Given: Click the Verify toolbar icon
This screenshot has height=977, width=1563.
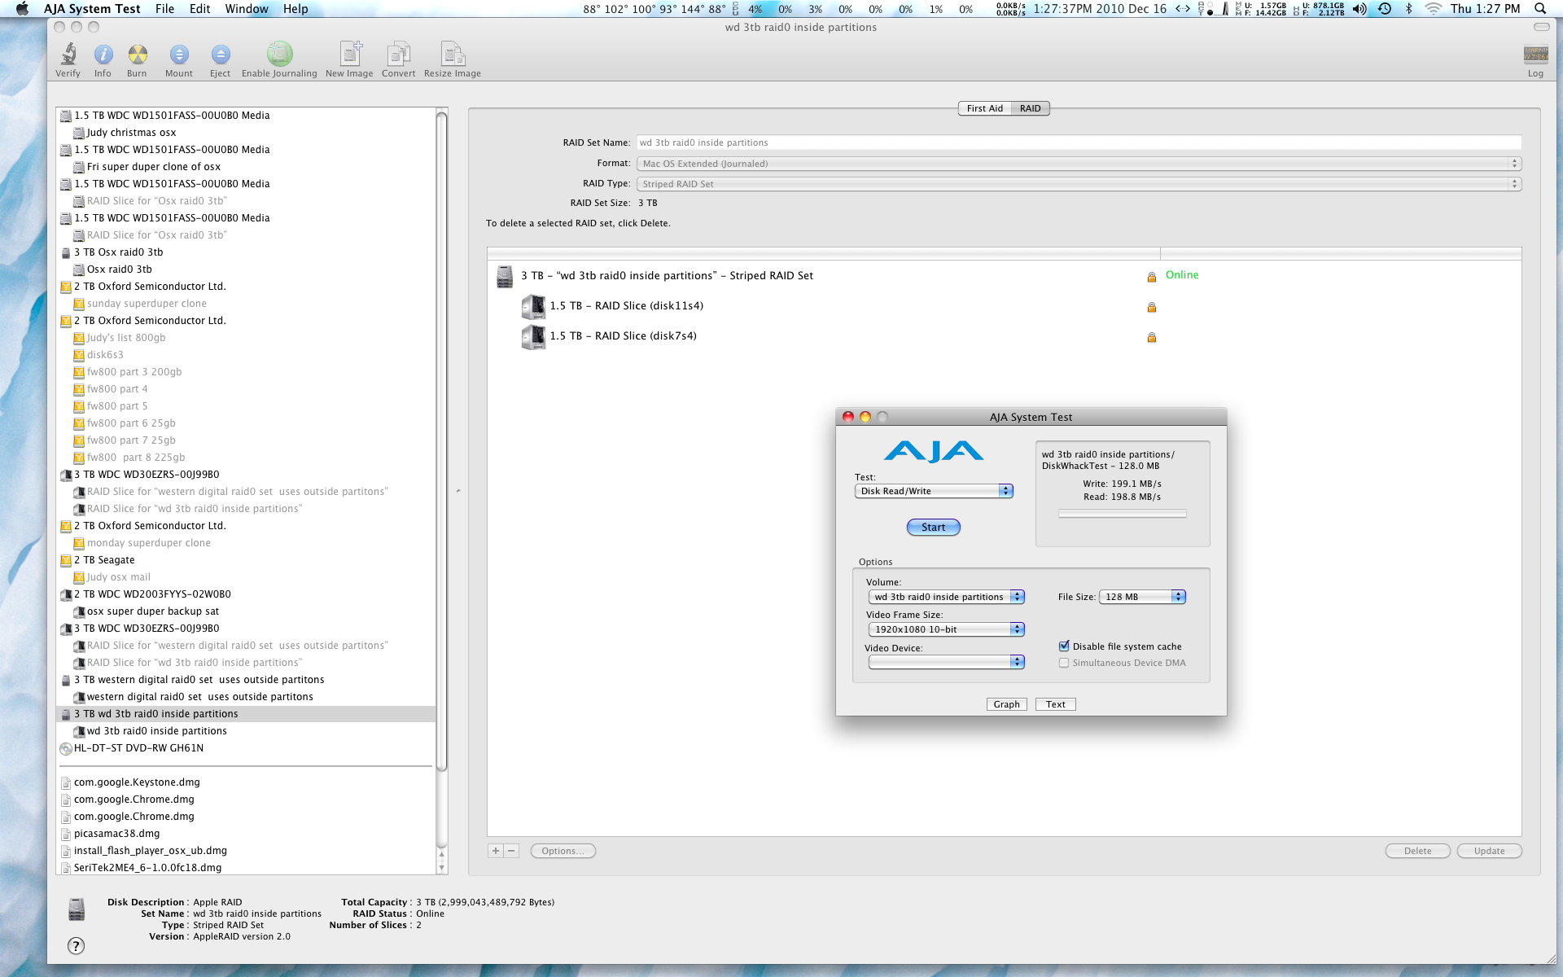Looking at the screenshot, I should pyautogui.click(x=68, y=55).
